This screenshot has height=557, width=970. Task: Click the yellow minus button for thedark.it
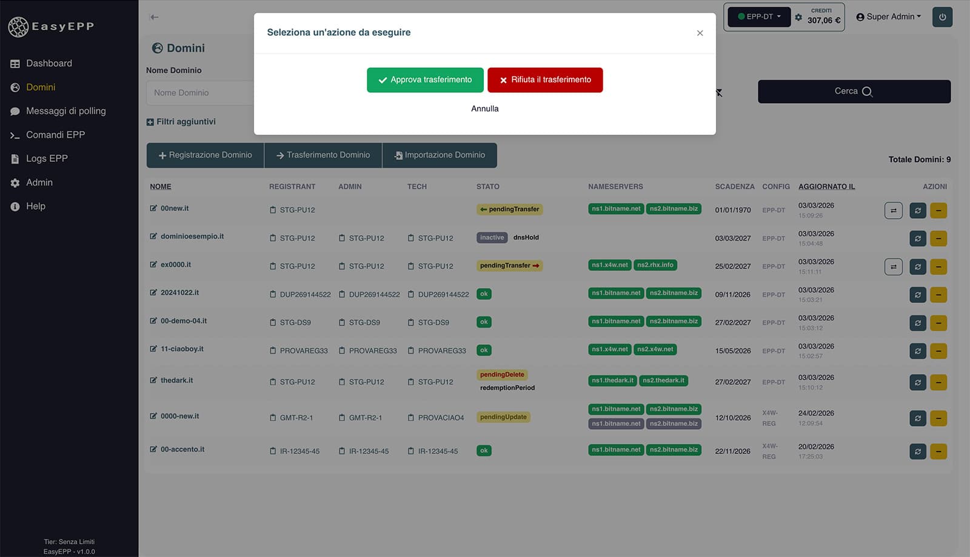click(938, 382)
